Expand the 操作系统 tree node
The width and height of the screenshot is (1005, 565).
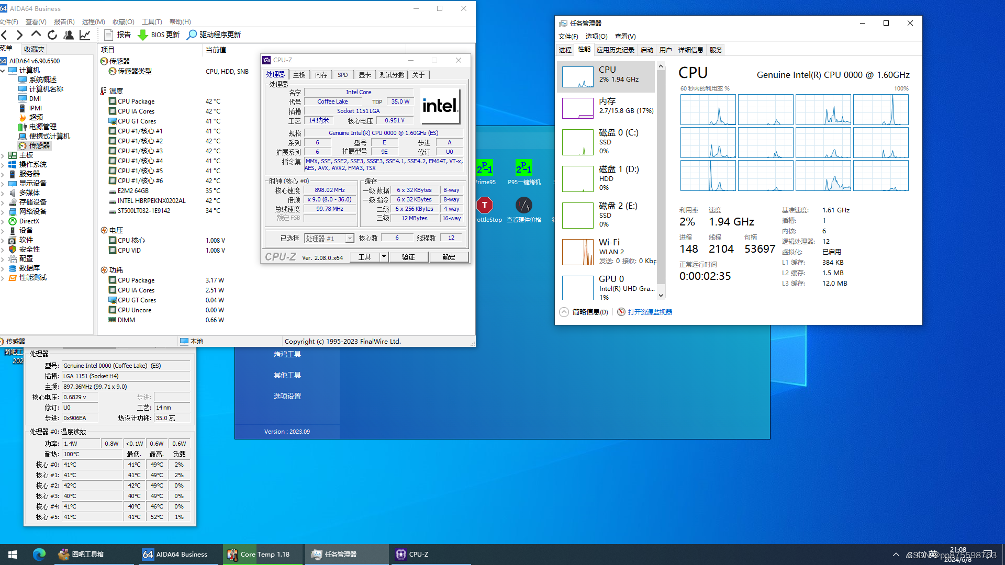3,165
